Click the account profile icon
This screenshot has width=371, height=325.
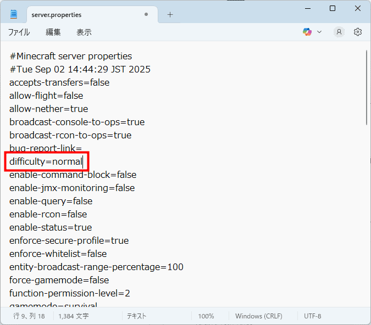coord(339,32)
